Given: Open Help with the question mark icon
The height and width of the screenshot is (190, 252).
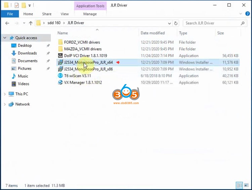Looking at the screenshot, I should (x=248, y=14).
